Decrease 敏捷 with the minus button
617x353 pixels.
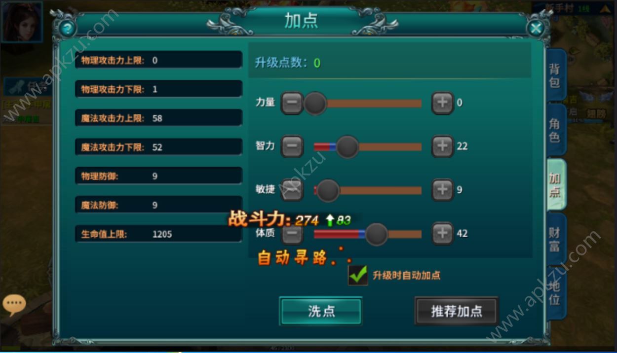point(292,190)
